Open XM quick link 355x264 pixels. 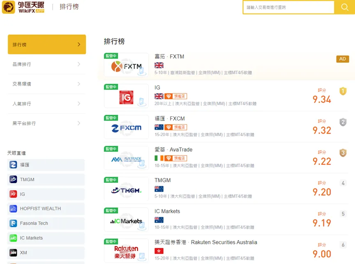point(46,253)
